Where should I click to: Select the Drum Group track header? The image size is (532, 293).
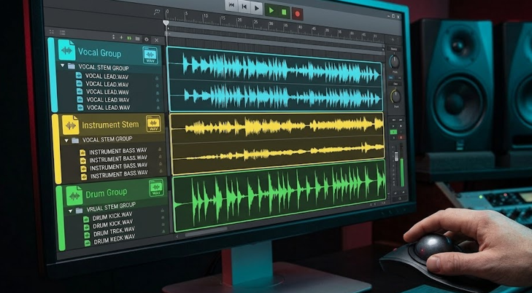tap(115, 192)
